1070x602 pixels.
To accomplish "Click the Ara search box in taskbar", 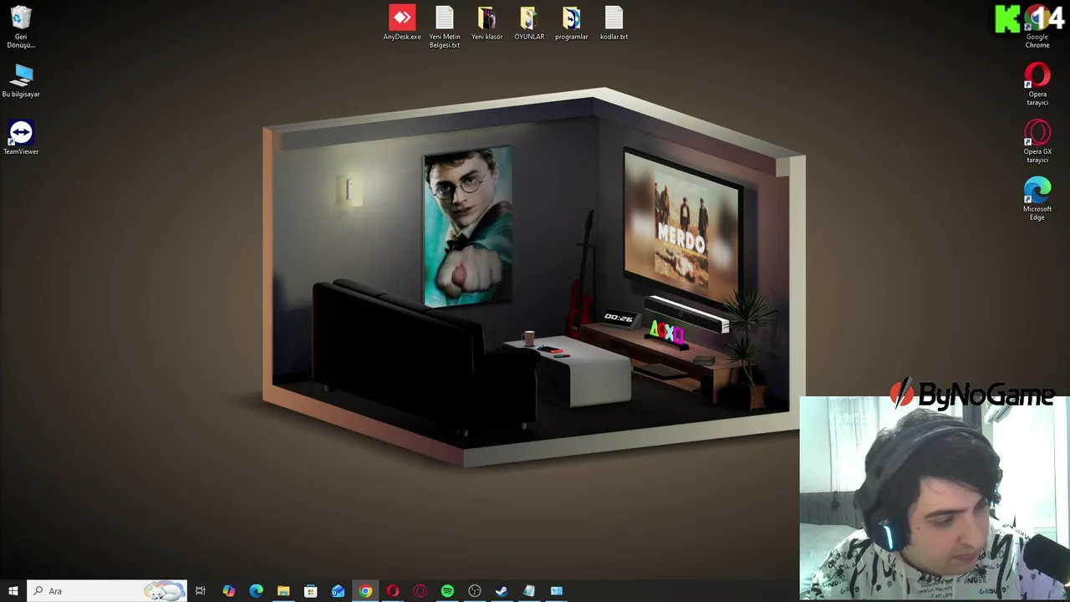I will pos(107,591).
